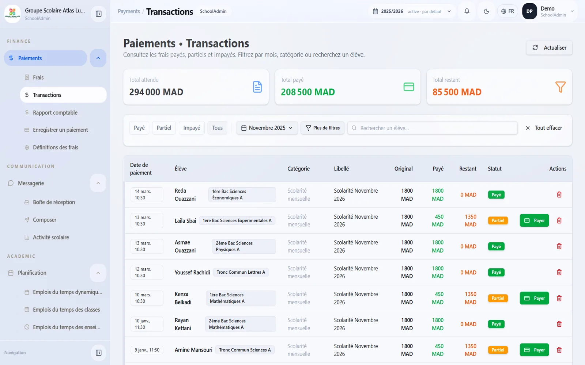Viewport: 585px width, 365px height.
Task: Click the Planification sidebar item
Action: (46, 273)
